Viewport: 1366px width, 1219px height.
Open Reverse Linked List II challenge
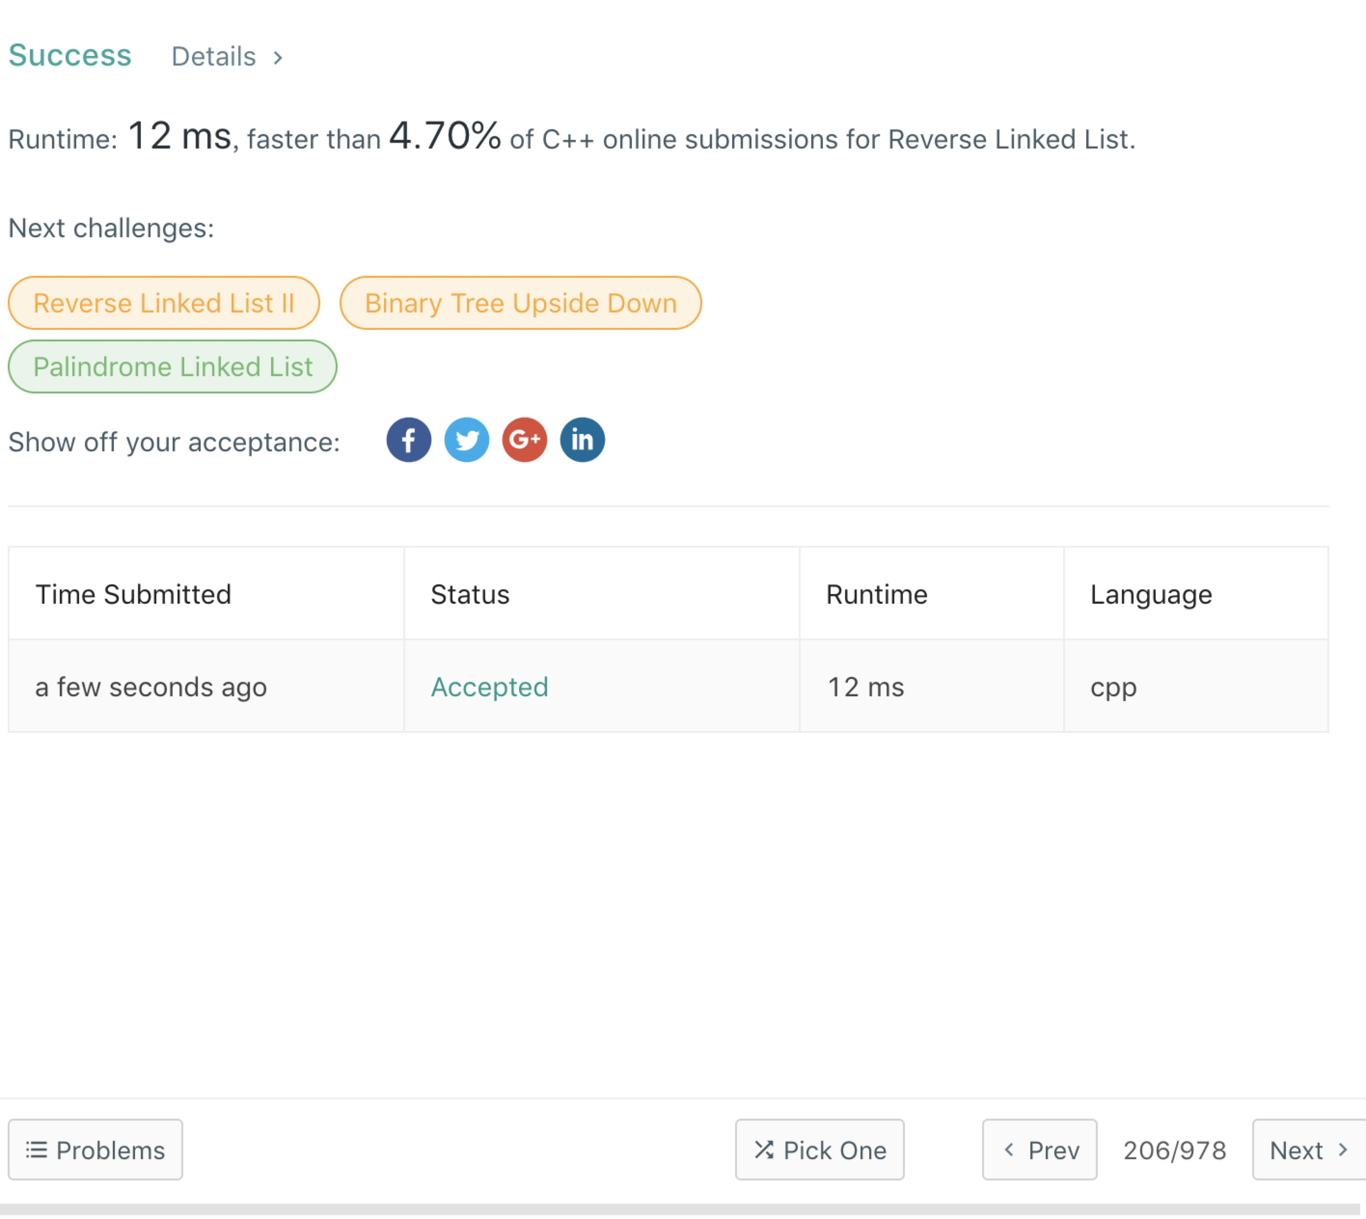164,303
